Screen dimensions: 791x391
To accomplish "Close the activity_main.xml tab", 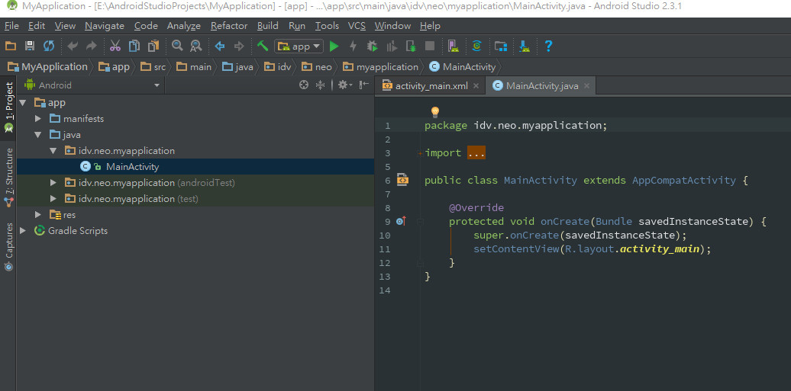I will tap(476, 86).
